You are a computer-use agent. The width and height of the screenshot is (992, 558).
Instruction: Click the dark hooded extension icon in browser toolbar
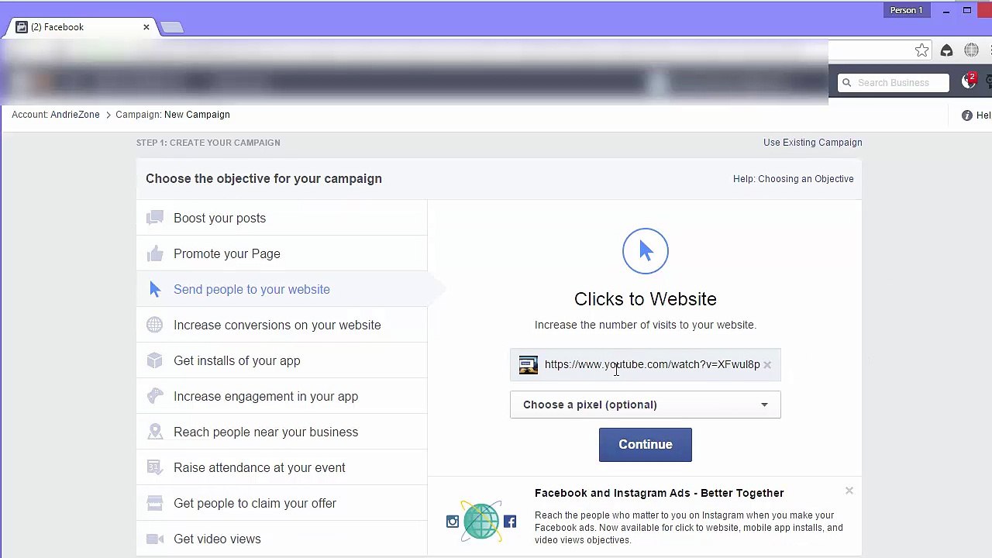(x=946, y=50)
